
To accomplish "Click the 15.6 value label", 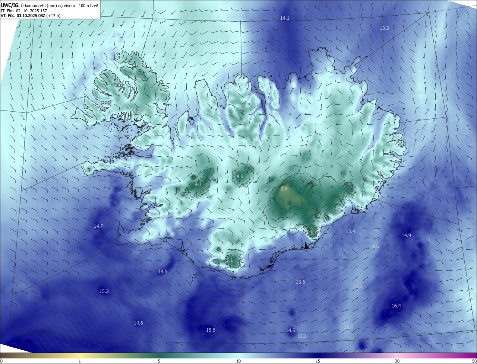I will click(211, 330).
